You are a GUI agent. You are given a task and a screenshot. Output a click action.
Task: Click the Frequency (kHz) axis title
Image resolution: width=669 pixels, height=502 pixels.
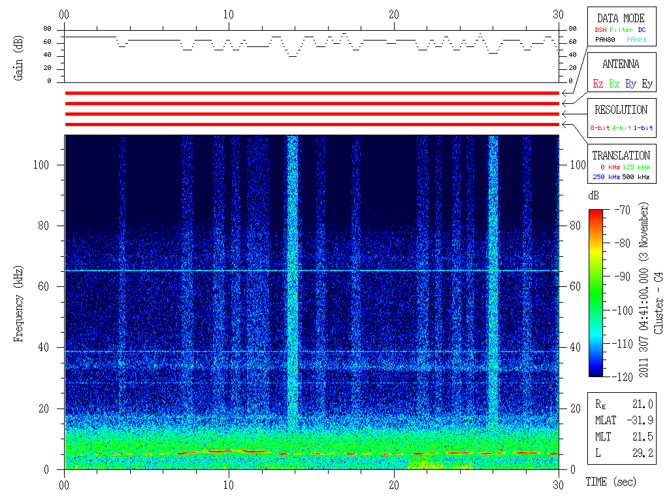point(18,304)
